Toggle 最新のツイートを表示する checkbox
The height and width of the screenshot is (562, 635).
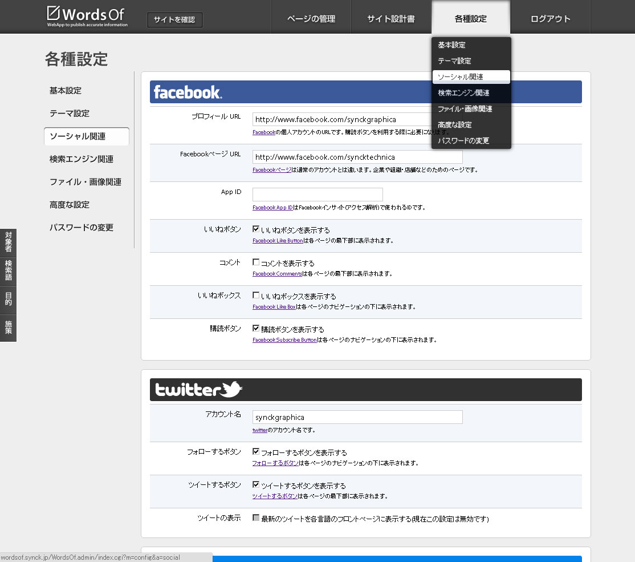pyautogui.click(x=256, y=518)
